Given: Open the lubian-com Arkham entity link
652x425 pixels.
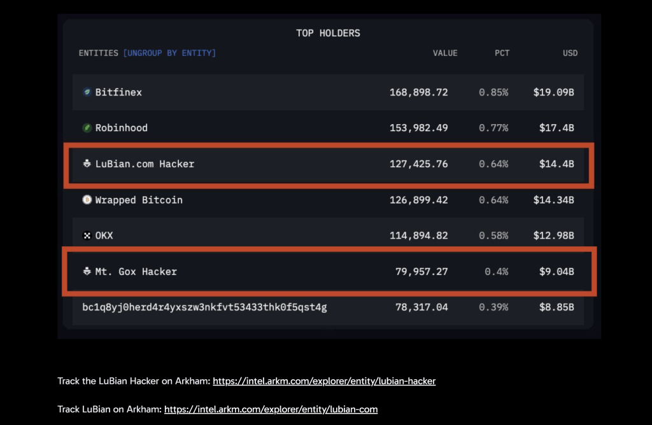Looking at the screenshot, I should (x=271, y=409).
